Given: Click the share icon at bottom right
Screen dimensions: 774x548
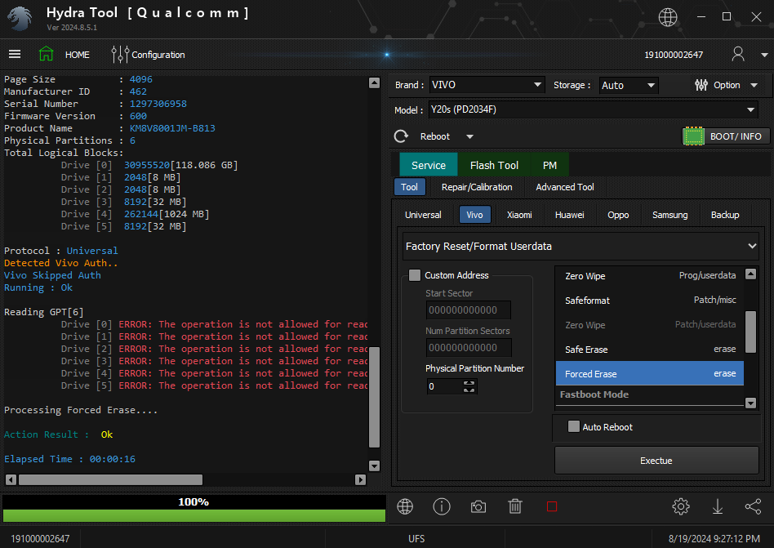Looking at the screenshot, I should 753,506.
